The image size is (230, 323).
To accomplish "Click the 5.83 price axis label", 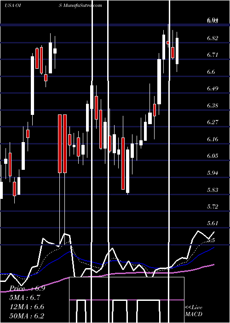I will [x=213, y=190].
